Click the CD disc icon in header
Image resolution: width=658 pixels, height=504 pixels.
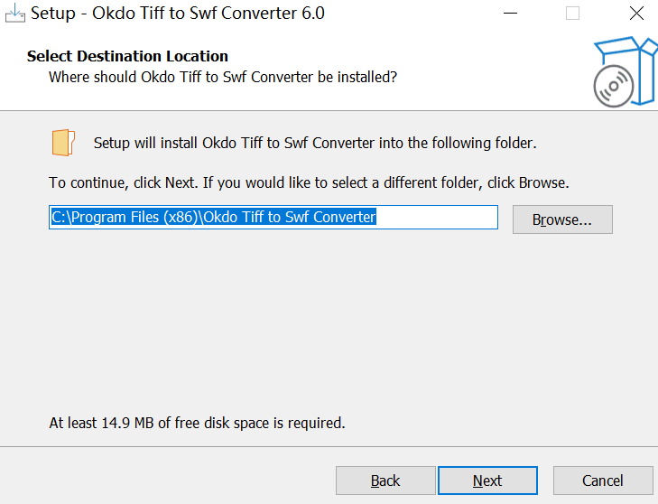tap(613, 88)
